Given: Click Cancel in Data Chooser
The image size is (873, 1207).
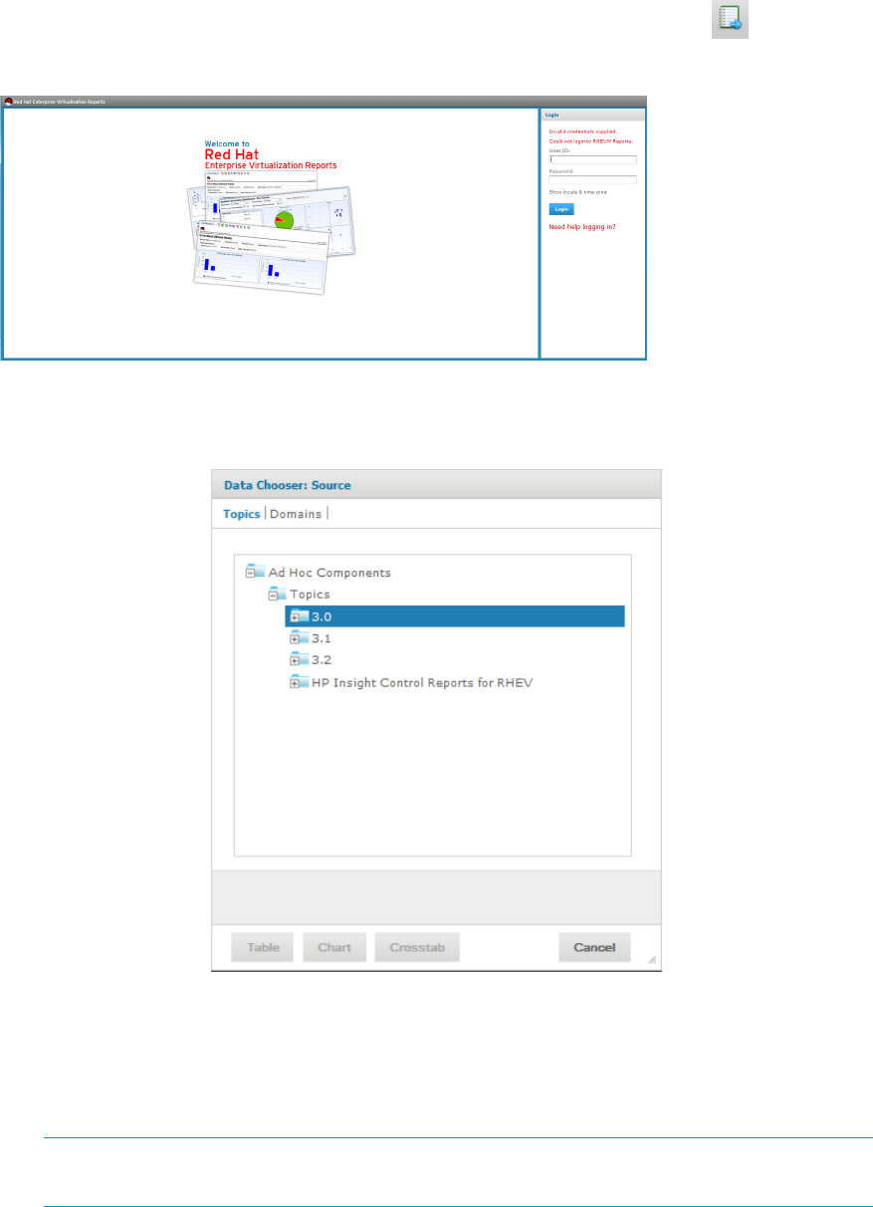Looking at the screenshot, I should (594, 947).
